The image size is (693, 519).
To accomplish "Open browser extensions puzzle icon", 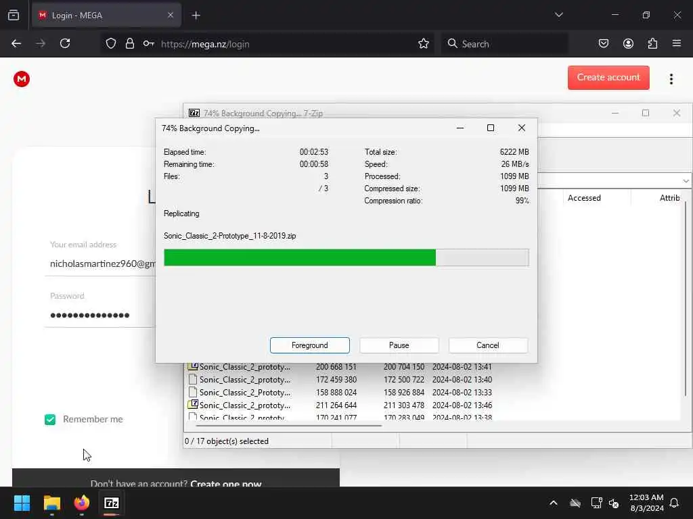I will click(x=652, y=44).
